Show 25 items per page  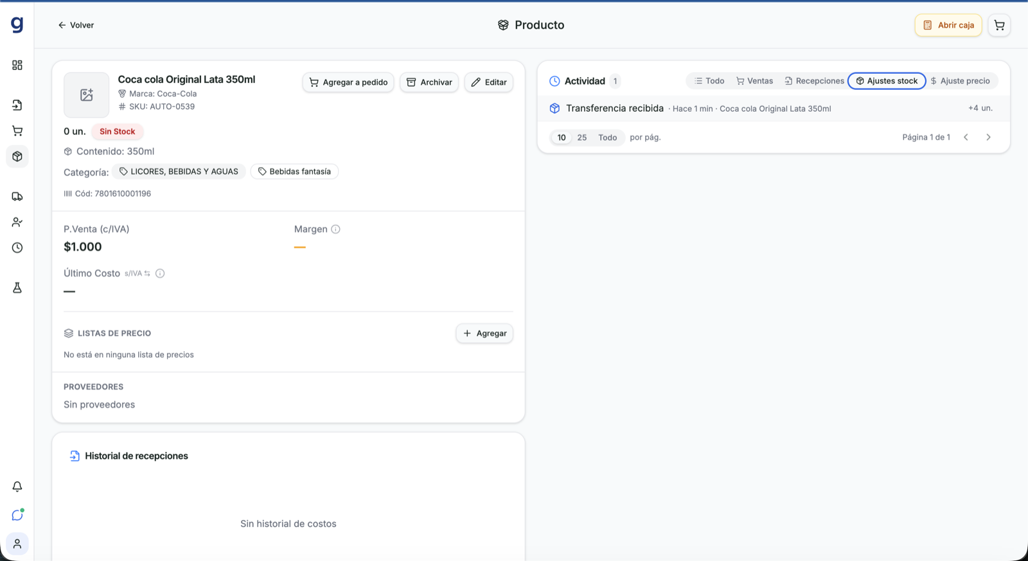[582, 138]
